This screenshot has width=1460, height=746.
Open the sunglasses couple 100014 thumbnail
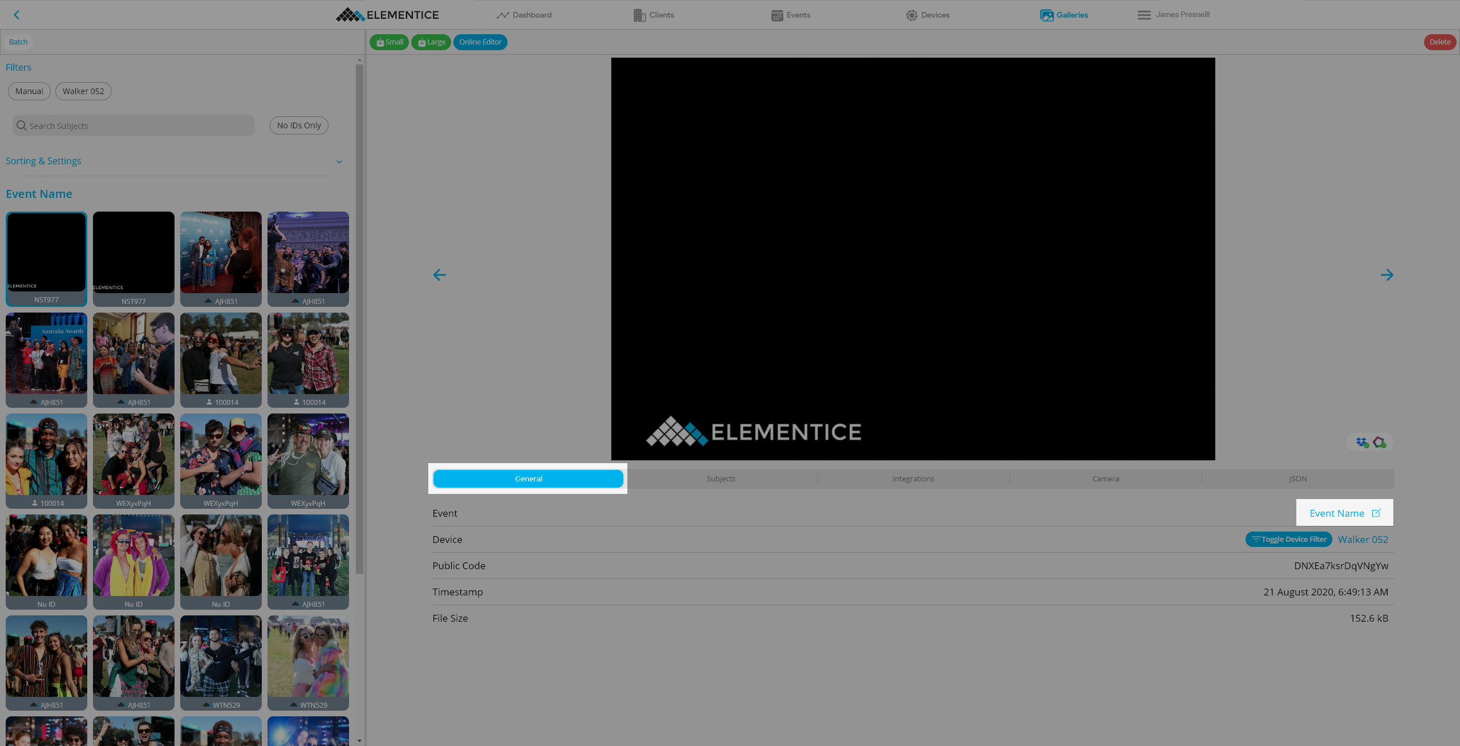221,360
